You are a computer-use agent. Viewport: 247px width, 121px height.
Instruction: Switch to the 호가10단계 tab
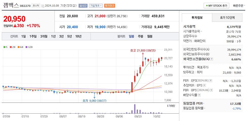tap(227, 18)
